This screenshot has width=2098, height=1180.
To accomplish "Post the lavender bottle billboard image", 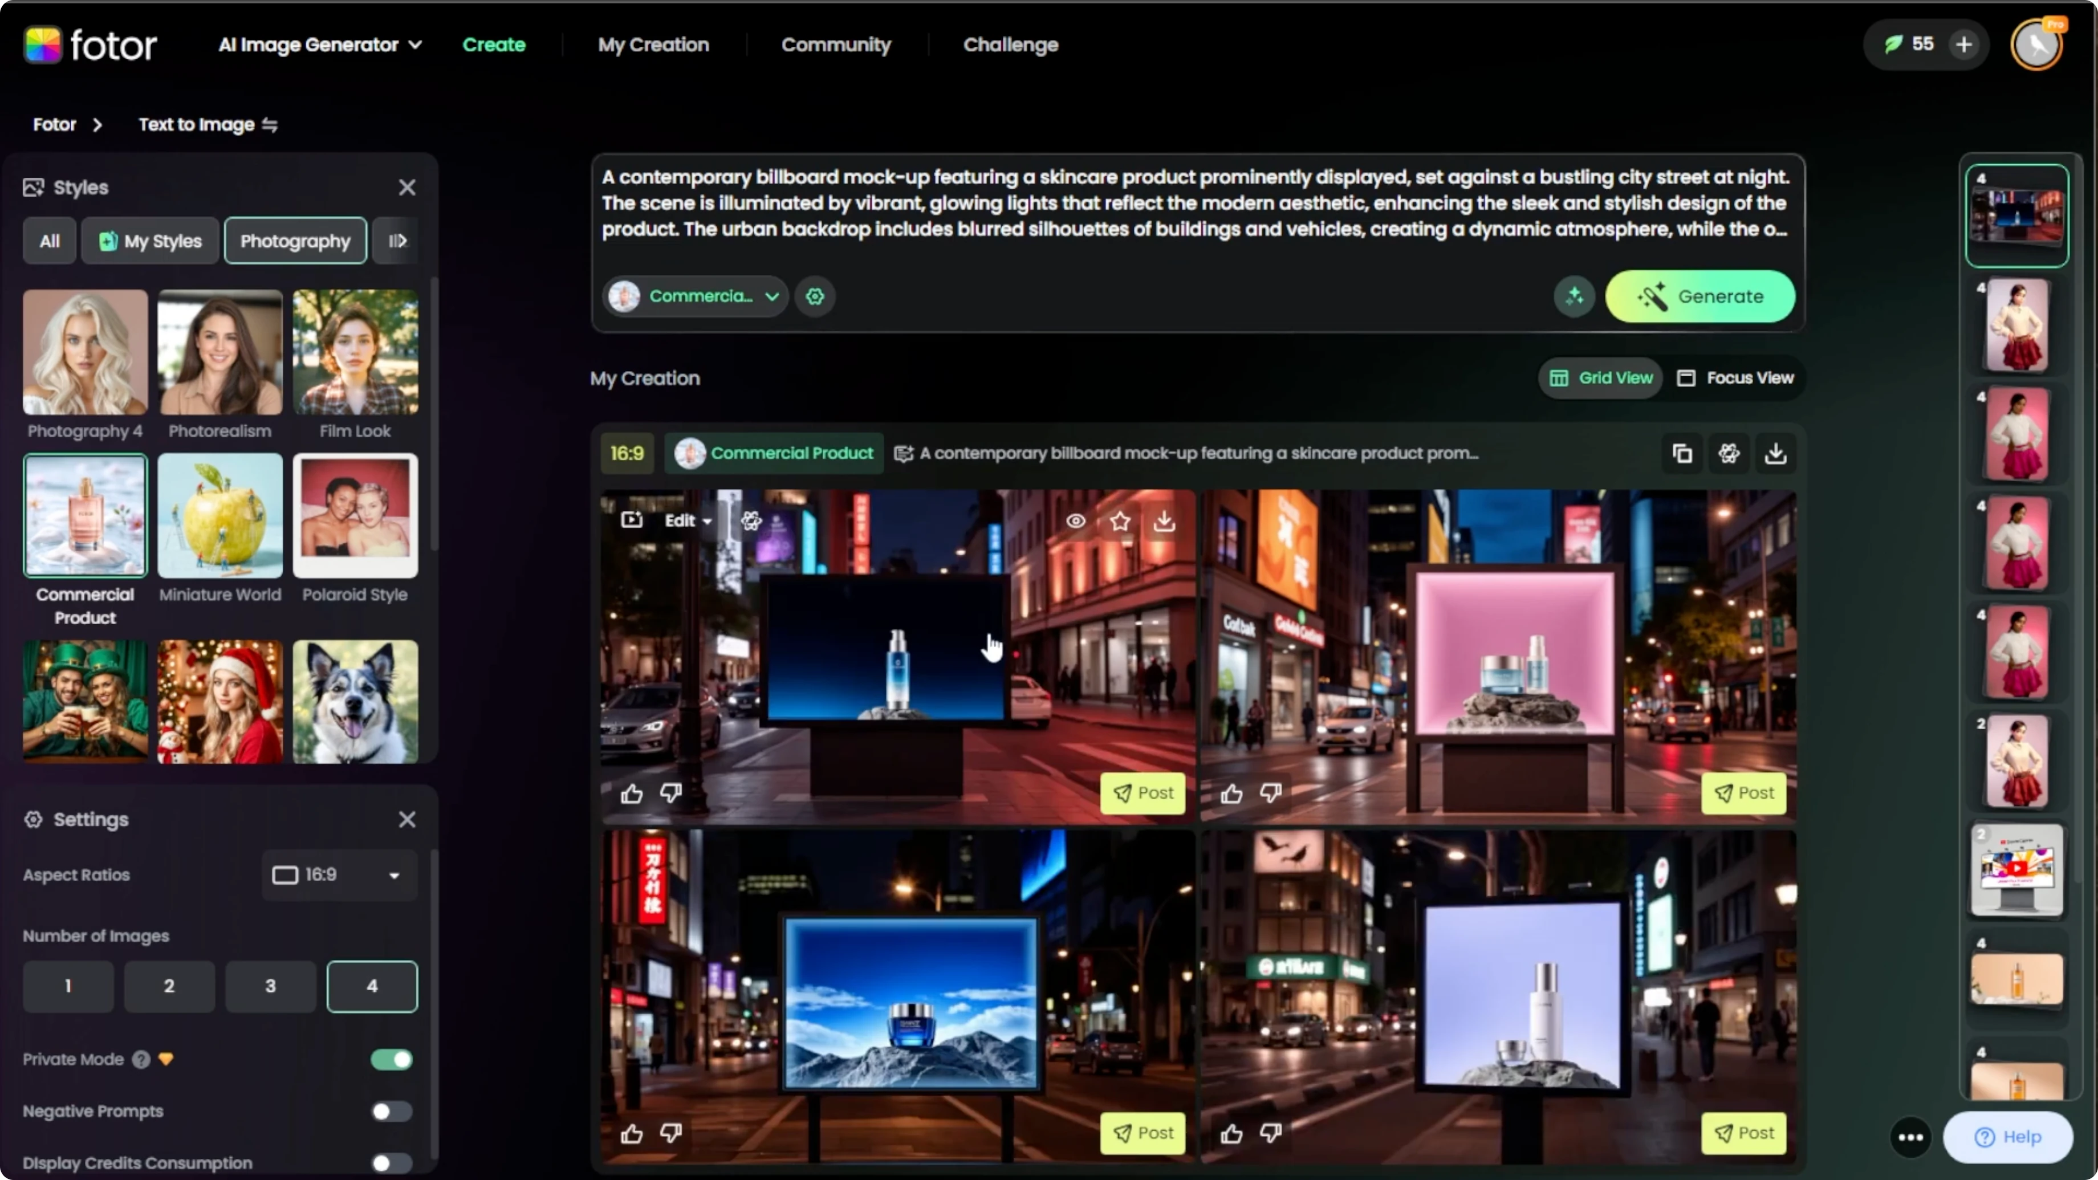I will [1744, 1134].
